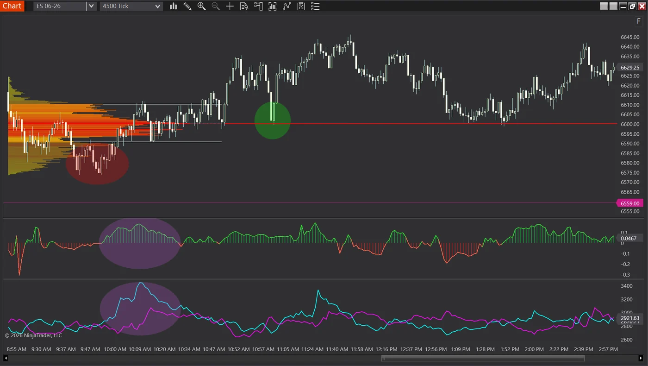The height and width of the screenshot is (366, 648).
Task: Click the 3400 indicator axis label
Action: (626, 286)
